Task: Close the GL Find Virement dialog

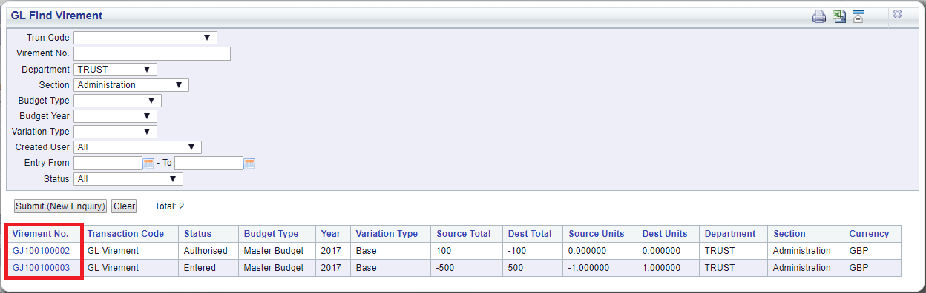Action: pyautogui.click(x=898, y=14)
